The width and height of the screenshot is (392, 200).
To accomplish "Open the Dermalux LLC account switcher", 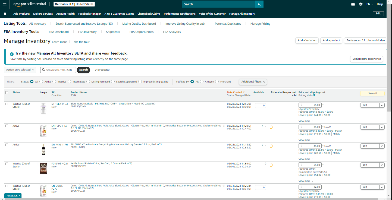I will [74, 4].
